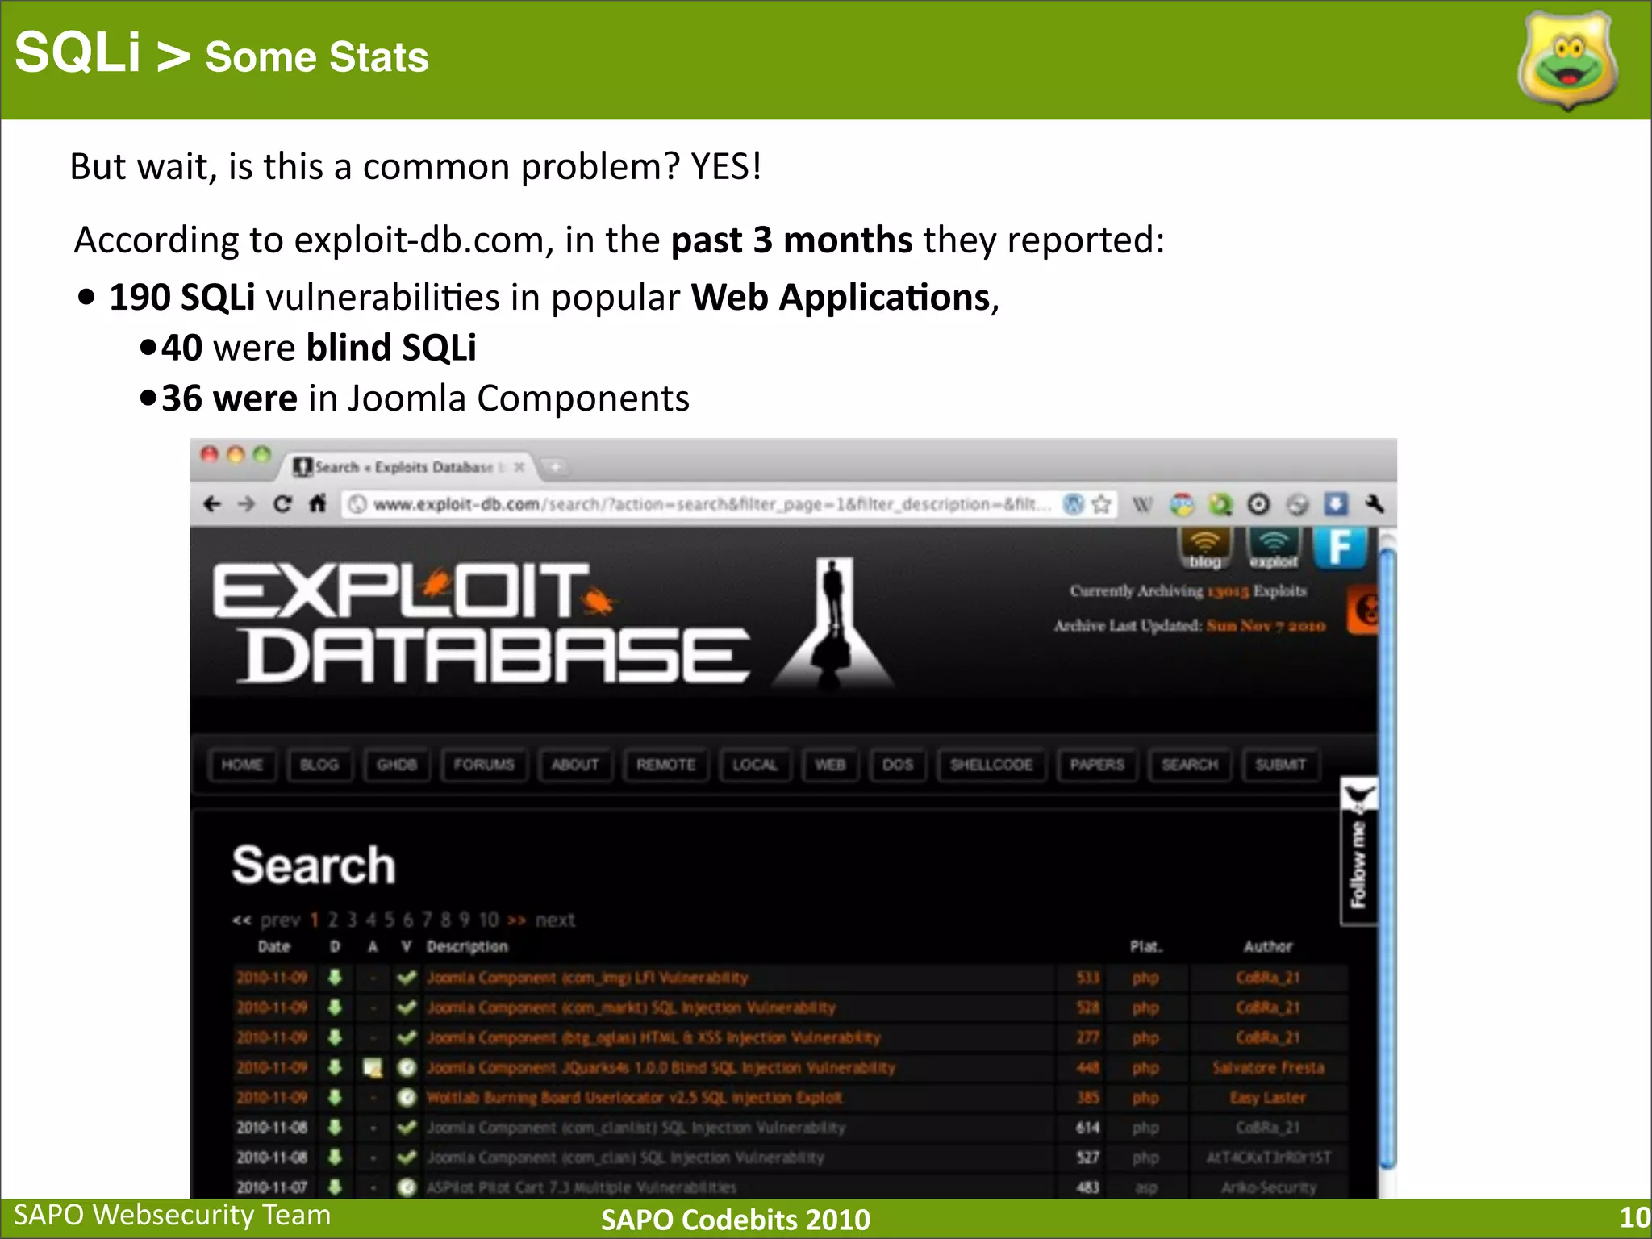Viewport: 1652px width, 1239px height.
Task: Open the GHDB nav item
Action: (x=397, y=765)
